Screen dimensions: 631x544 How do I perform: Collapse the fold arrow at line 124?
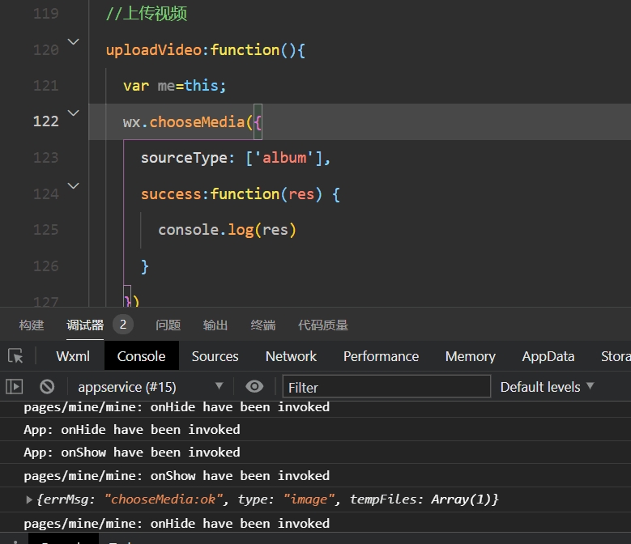73,185
